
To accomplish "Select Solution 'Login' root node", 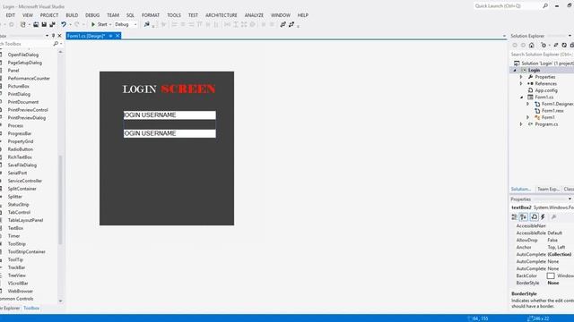I will coord(544,64).
